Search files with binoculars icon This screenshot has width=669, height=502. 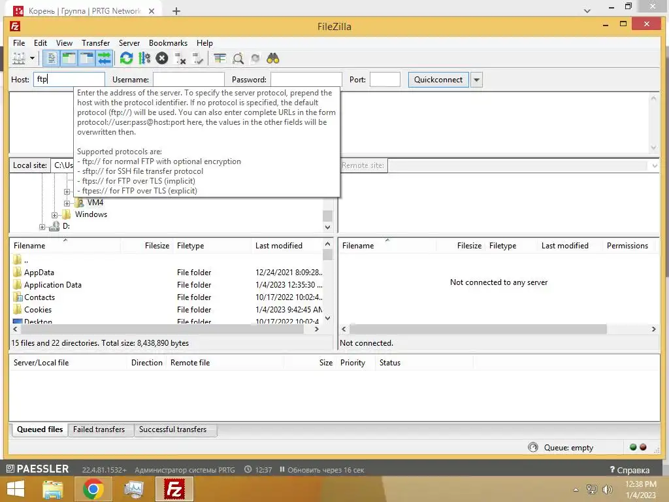click(x=272, y=58)
